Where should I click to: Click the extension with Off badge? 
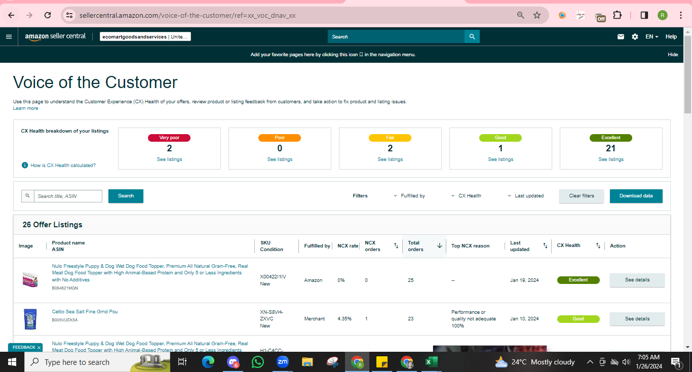point(600,17)
